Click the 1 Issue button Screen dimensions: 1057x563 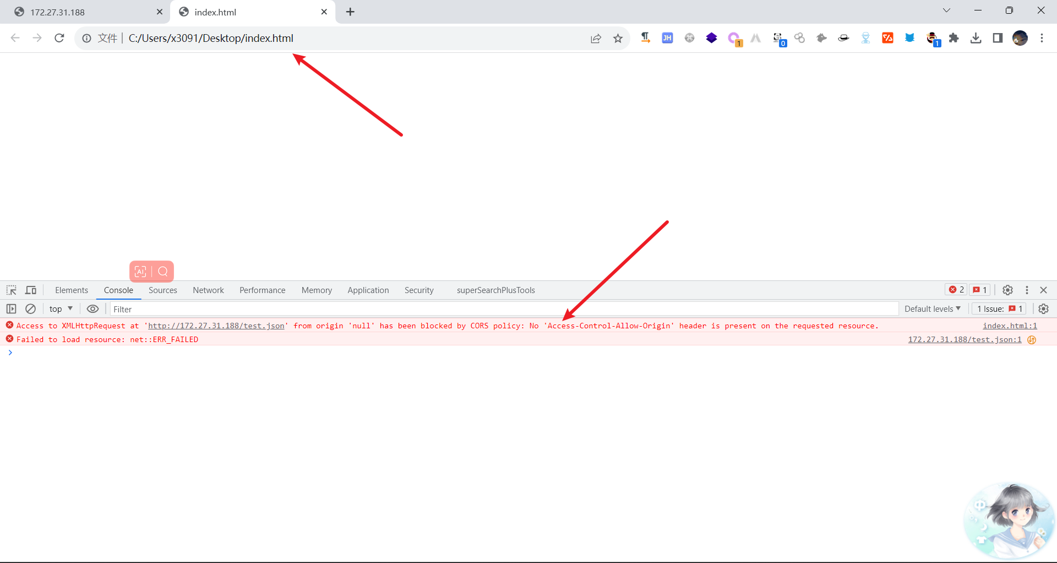[999, 309]
